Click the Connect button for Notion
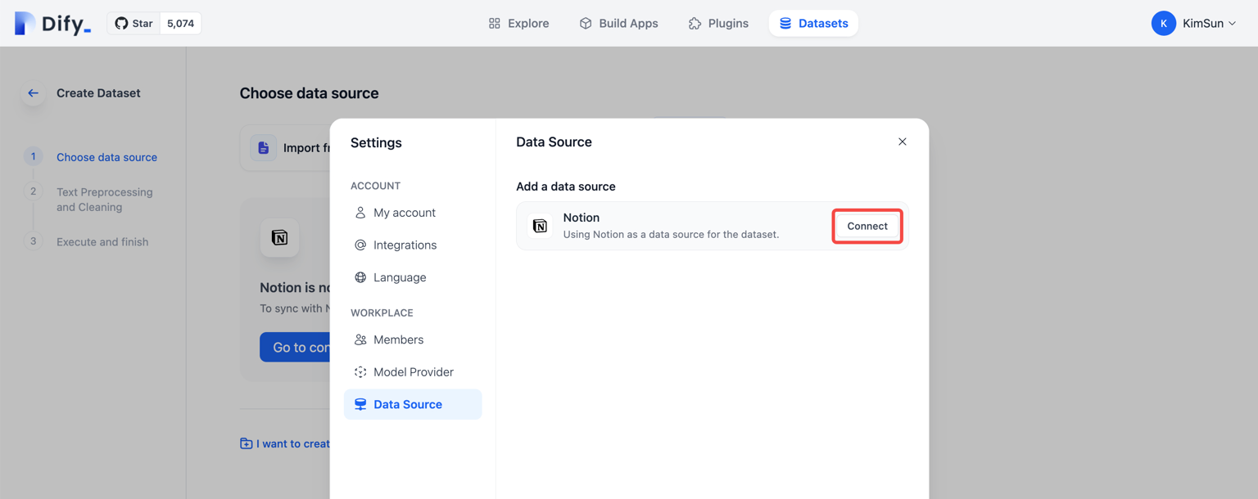1258x499 pixels. pos(867,226)
